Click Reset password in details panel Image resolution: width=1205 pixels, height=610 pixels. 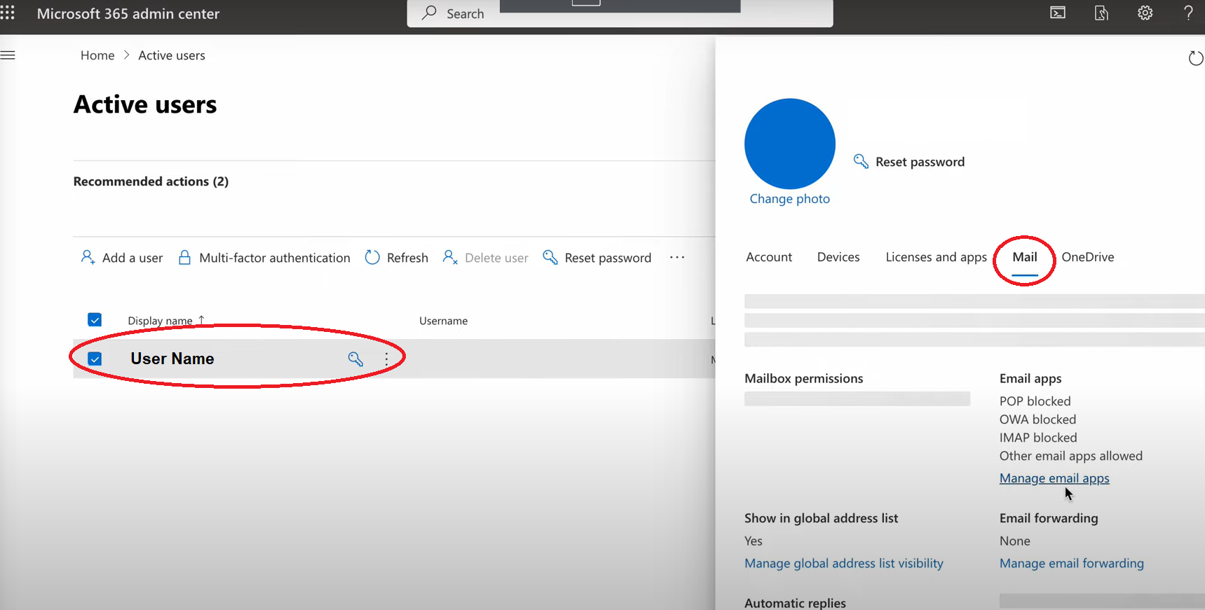[909, 162]
